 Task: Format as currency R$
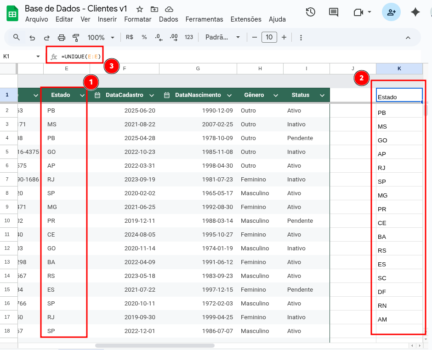tap(130, 37)
